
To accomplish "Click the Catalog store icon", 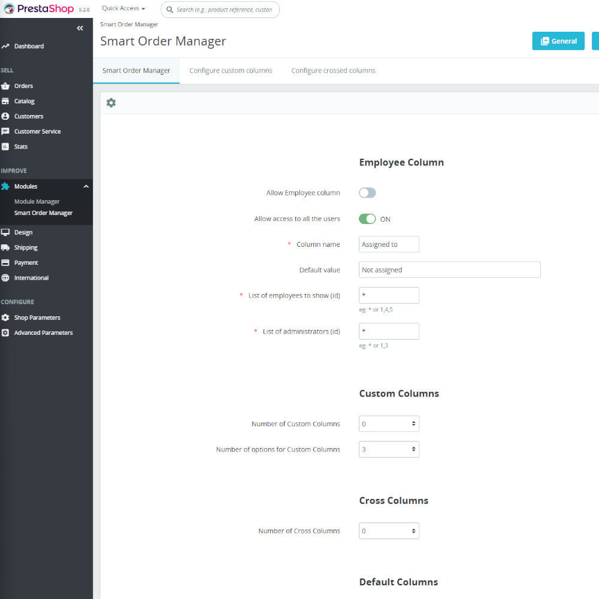I will click(x=5, y=101).
